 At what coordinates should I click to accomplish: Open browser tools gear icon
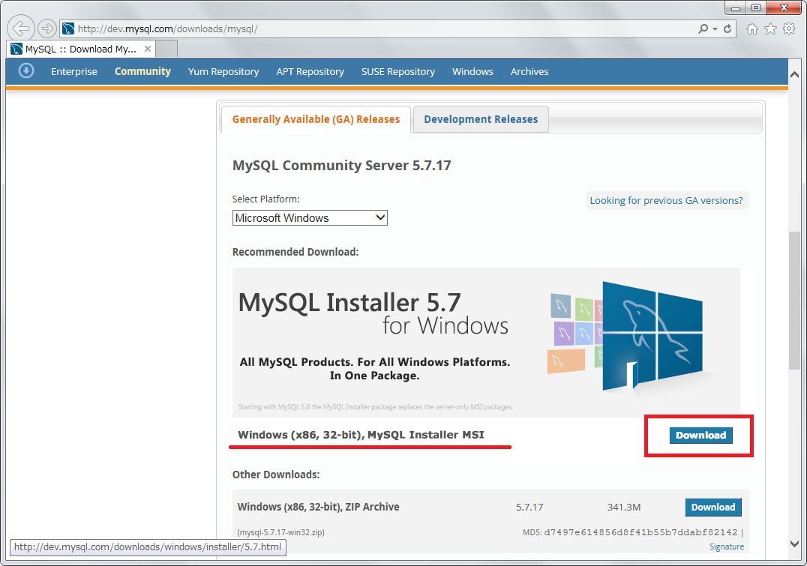point(789,28)
